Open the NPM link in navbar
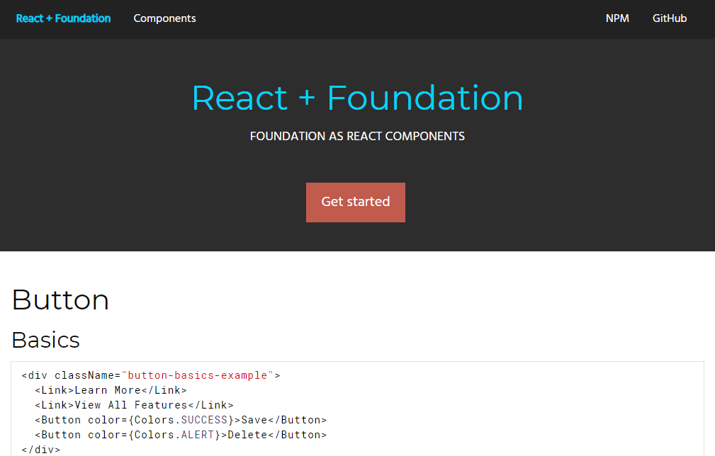This screenshot has height=456, width=715. (x=617, y=18)
